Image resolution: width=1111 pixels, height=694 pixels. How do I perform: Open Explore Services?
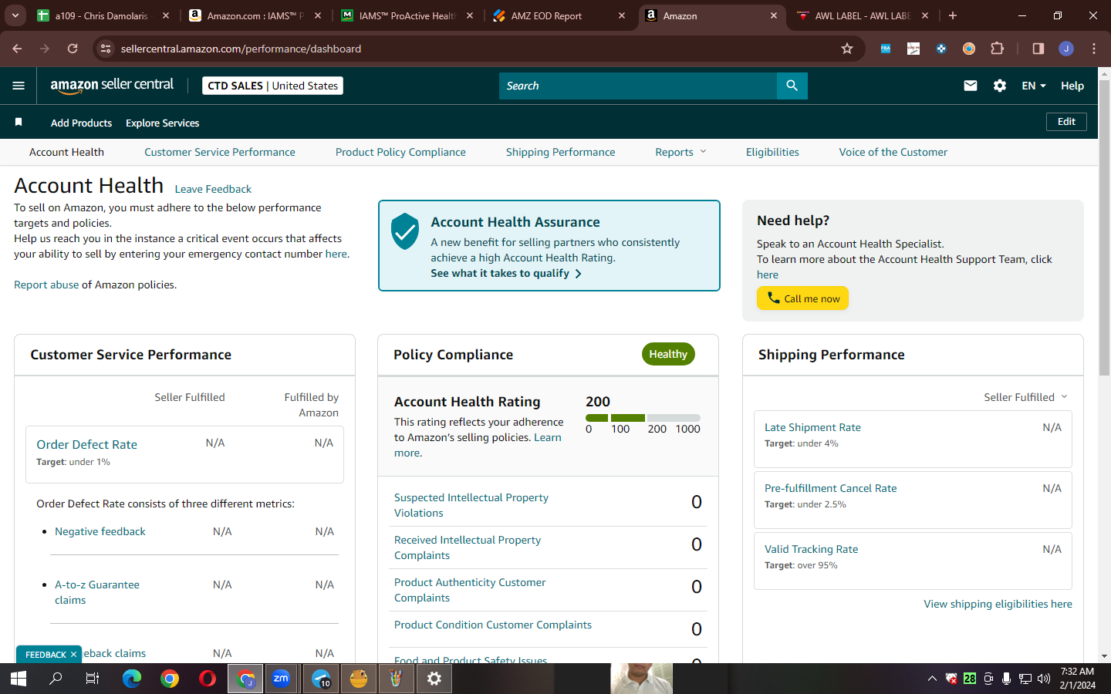[162, 123]
